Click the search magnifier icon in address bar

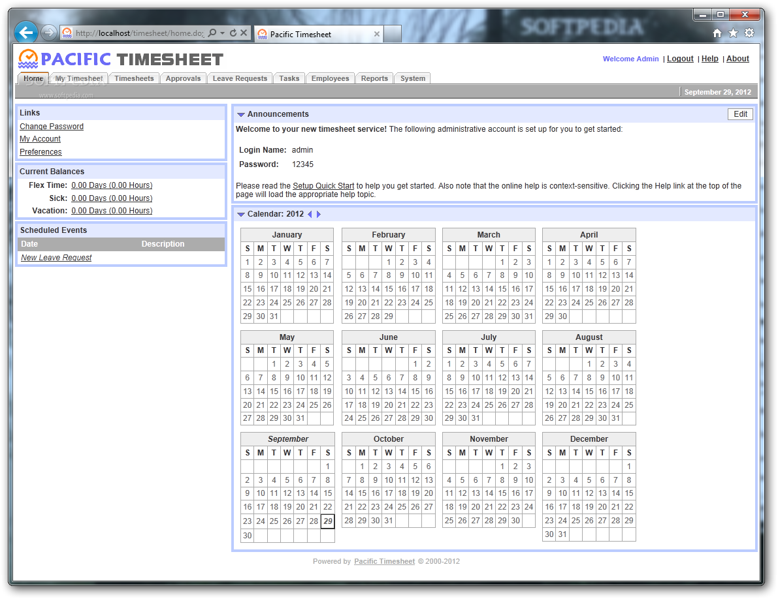[x=212, y=33]
